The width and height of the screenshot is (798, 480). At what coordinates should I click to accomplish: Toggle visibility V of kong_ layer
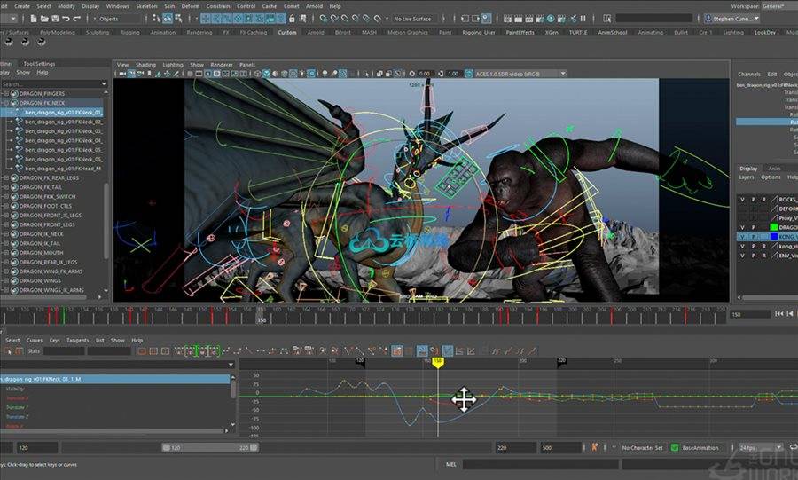click(742, 247)
